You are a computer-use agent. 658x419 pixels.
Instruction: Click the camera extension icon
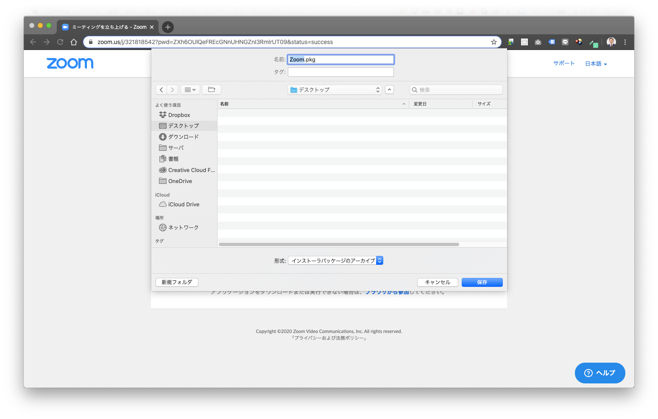(x=538, y=42)
